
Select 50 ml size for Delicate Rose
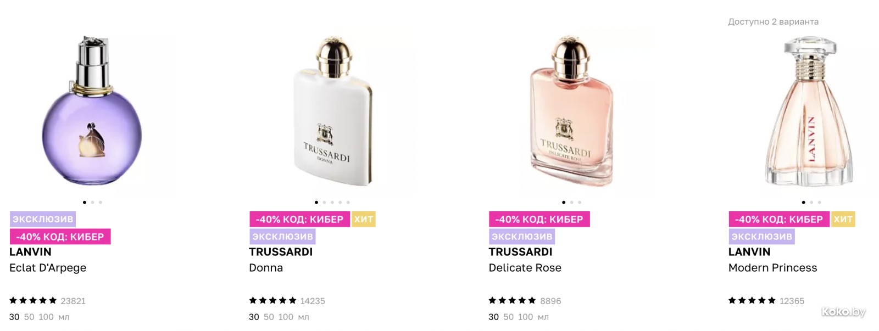point(509,317)
